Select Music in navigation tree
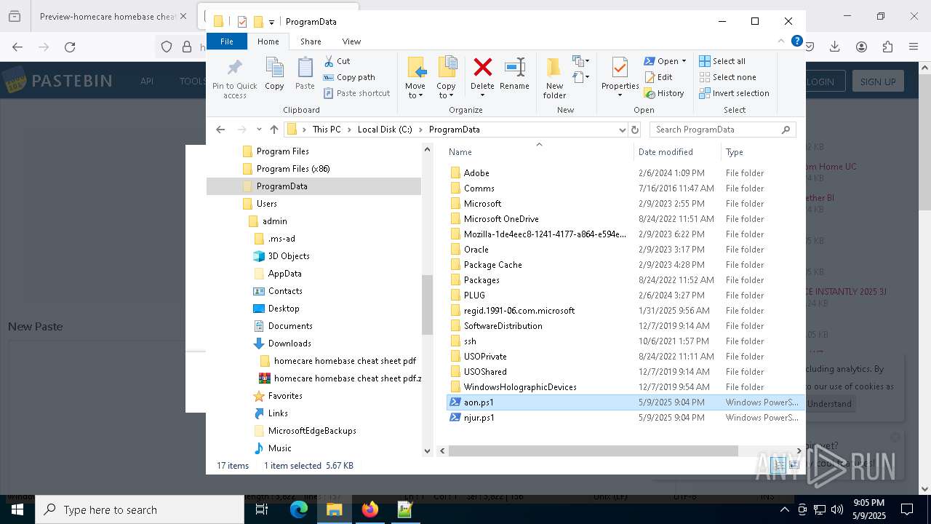Screen dimensions: 931x524 279,448
